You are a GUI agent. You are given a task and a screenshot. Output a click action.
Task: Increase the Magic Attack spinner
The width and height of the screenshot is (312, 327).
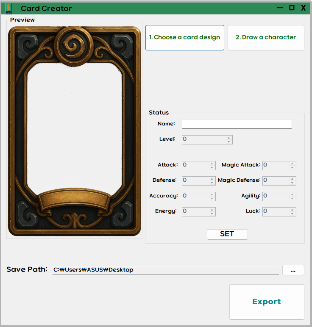click(x=292, y=163)
